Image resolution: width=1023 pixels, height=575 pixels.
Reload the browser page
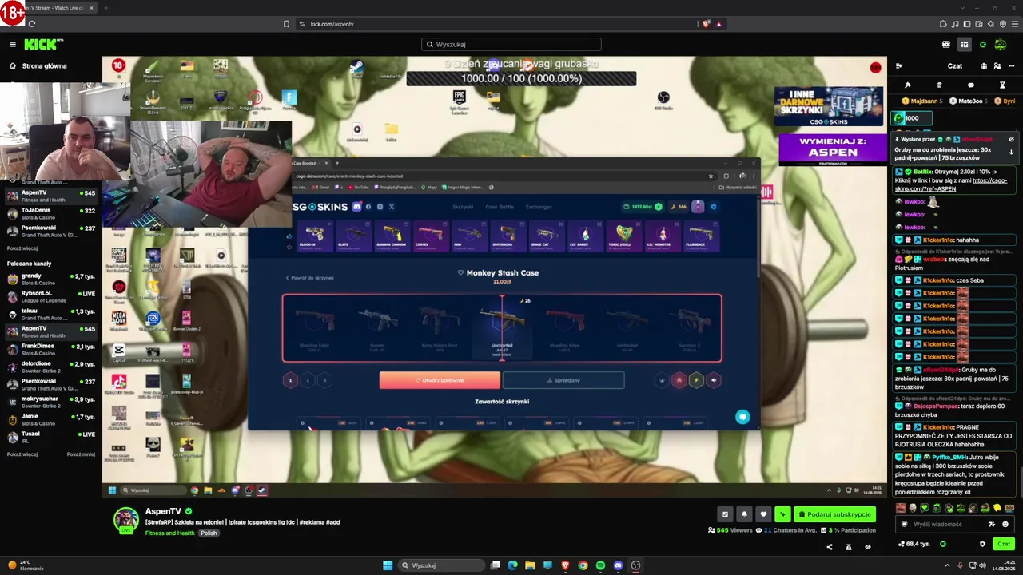pos(32,24)
